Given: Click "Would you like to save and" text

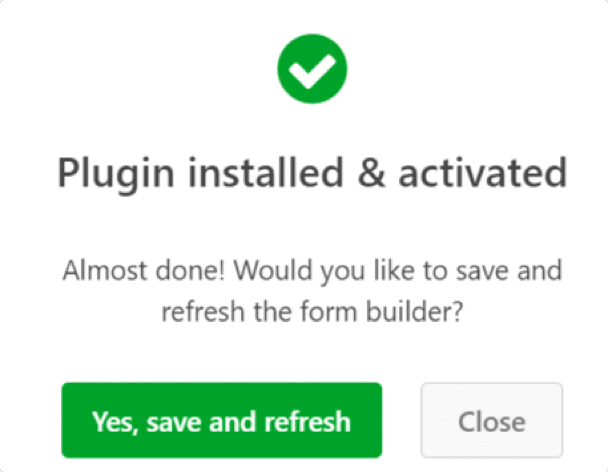Looking at the screenshot, I should (x=400, y=271).
